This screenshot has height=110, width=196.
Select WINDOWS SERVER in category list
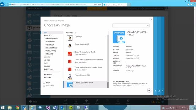coord(52,39)
